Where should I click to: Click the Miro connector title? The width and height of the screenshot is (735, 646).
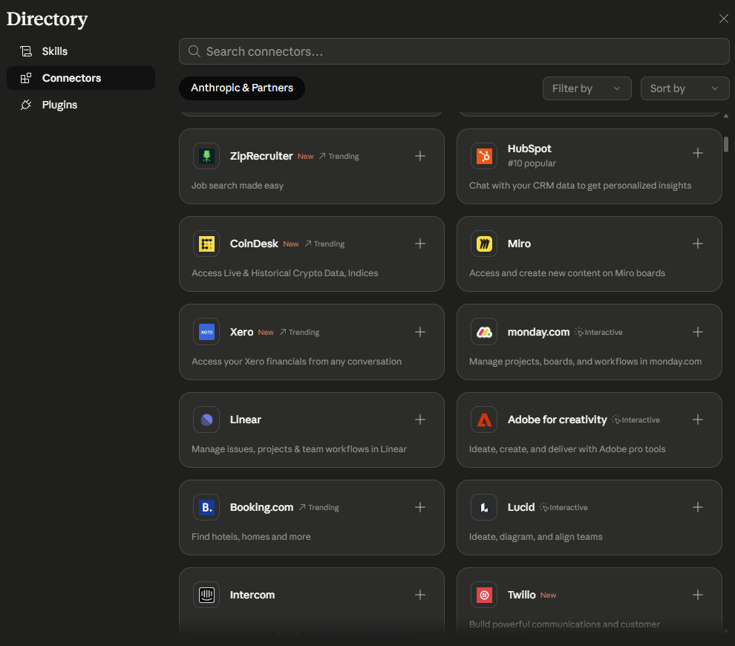[519, 244]
